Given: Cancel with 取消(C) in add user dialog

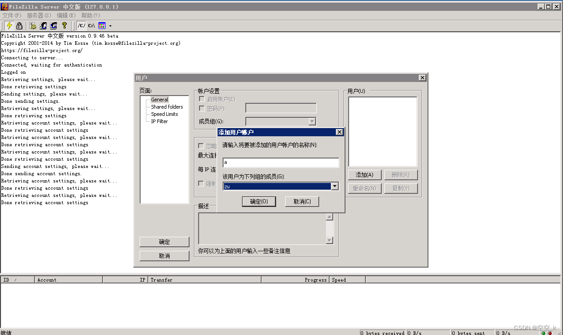Looking at the screenshot, I should point(302,201).
